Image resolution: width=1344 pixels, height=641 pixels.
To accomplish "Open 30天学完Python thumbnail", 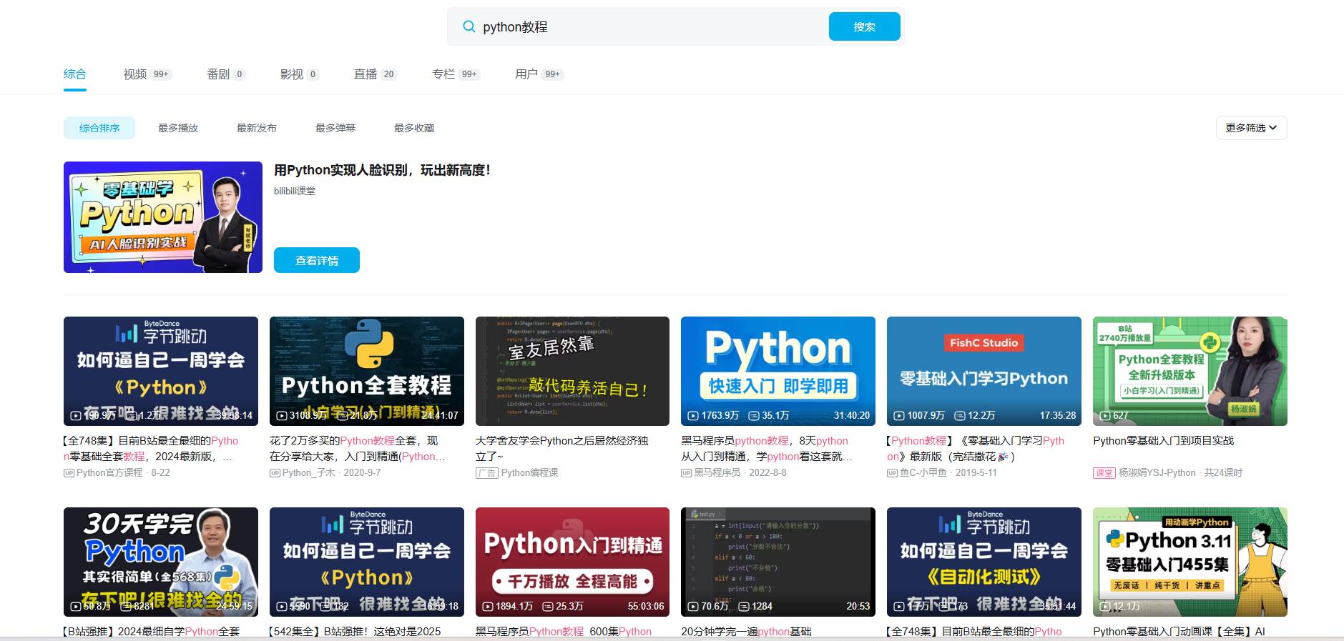I will click(161, 562).
